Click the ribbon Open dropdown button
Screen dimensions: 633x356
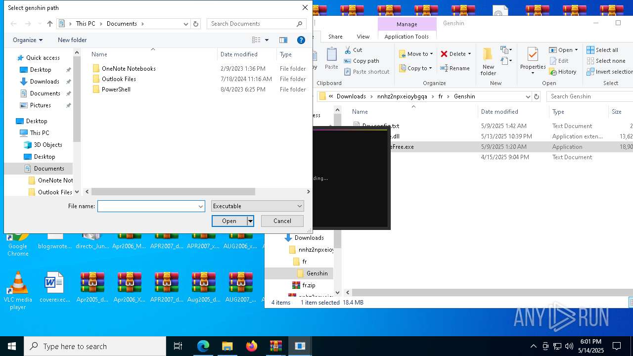pyautogui.click(x=563, y=50)
